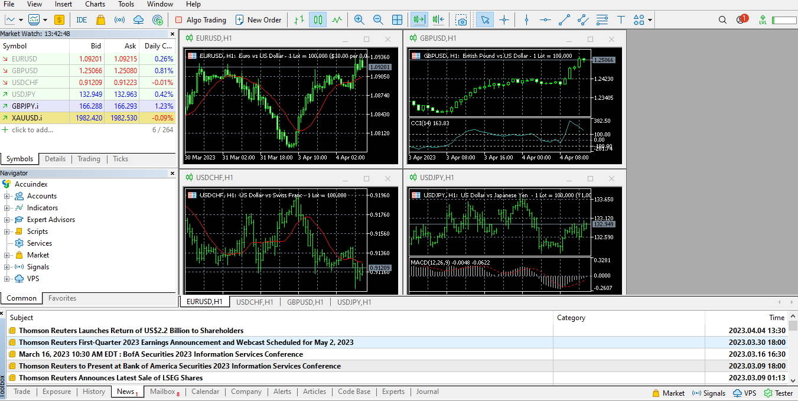Draw a trendline

(x=564, y=19)
